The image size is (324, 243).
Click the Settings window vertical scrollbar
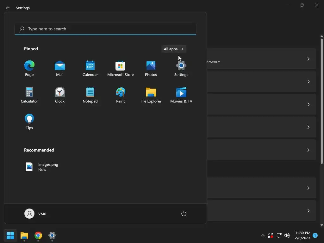pos(321,101)
